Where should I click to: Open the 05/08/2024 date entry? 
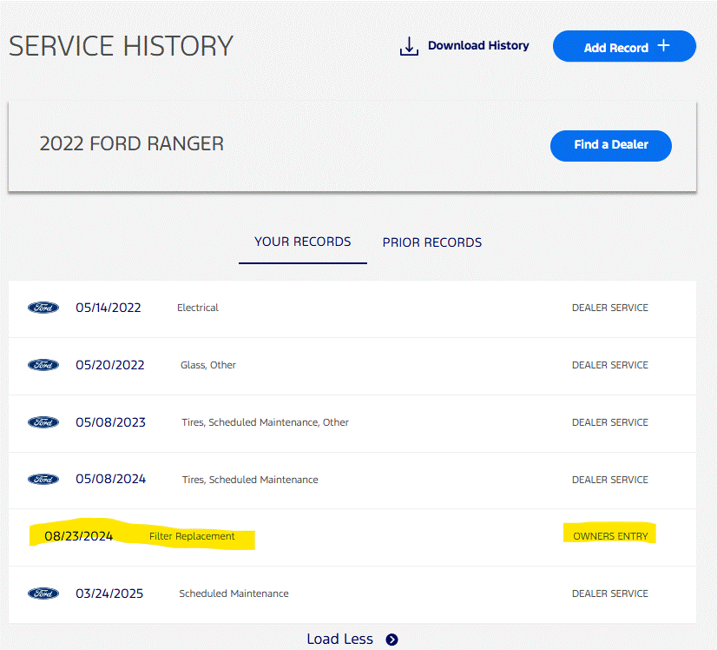click(x=110, y=479)
